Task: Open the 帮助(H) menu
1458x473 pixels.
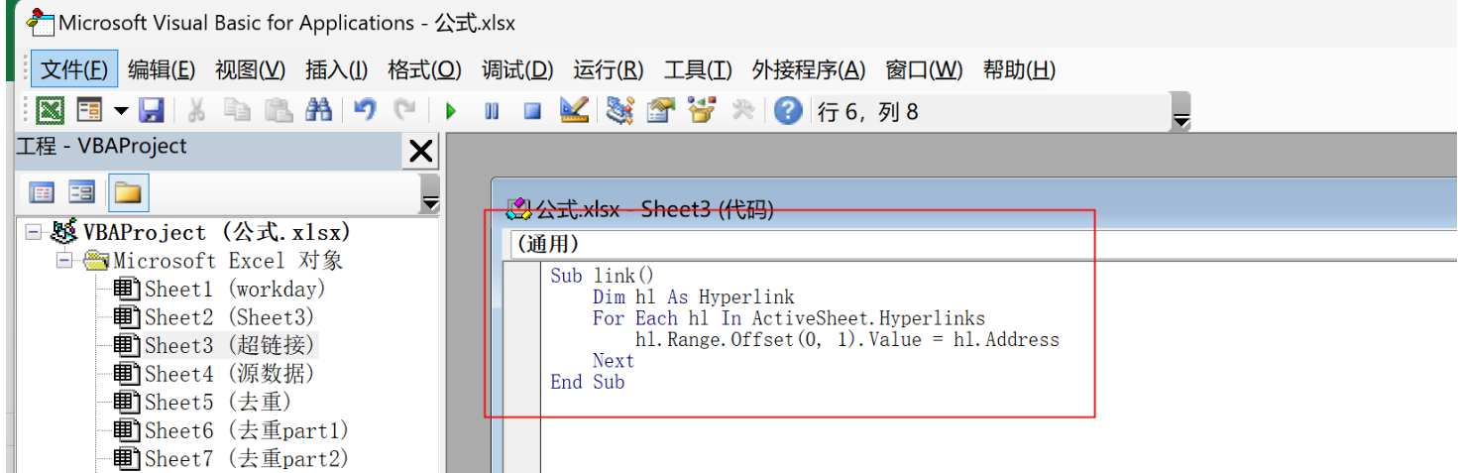Action: click(x=1019, y=69)
